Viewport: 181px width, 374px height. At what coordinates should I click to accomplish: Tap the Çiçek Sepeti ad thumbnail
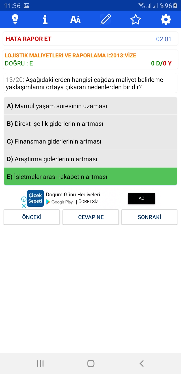tap(35, 198)
